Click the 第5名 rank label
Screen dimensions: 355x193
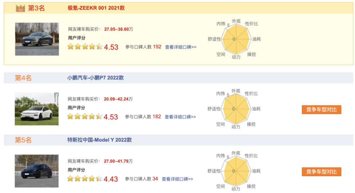(x=23, y=140)
